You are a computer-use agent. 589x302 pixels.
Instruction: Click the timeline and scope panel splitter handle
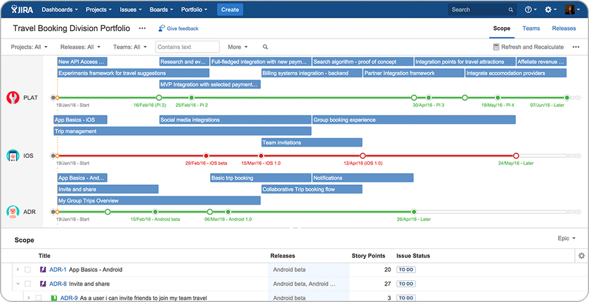pos(295,228)
